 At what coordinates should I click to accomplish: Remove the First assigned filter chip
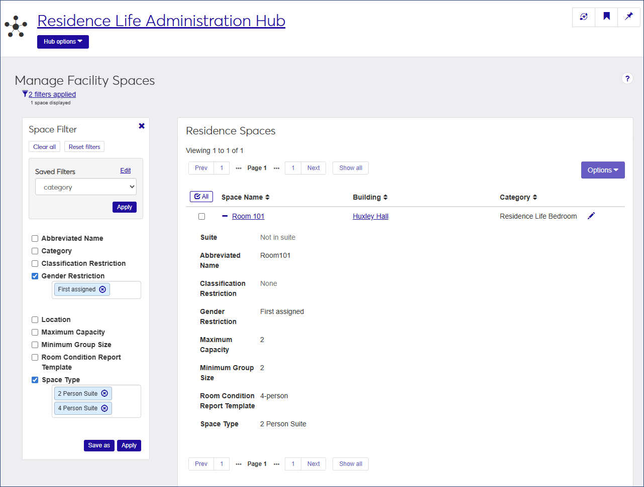(x=102, y=289)
